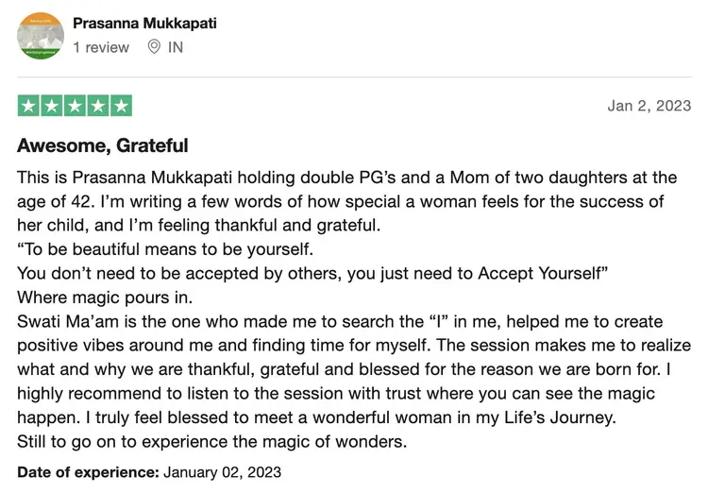The image size is (708, 493).
Task: Click the 'January 02, 2023' experience date
Action: click(222, 471)
